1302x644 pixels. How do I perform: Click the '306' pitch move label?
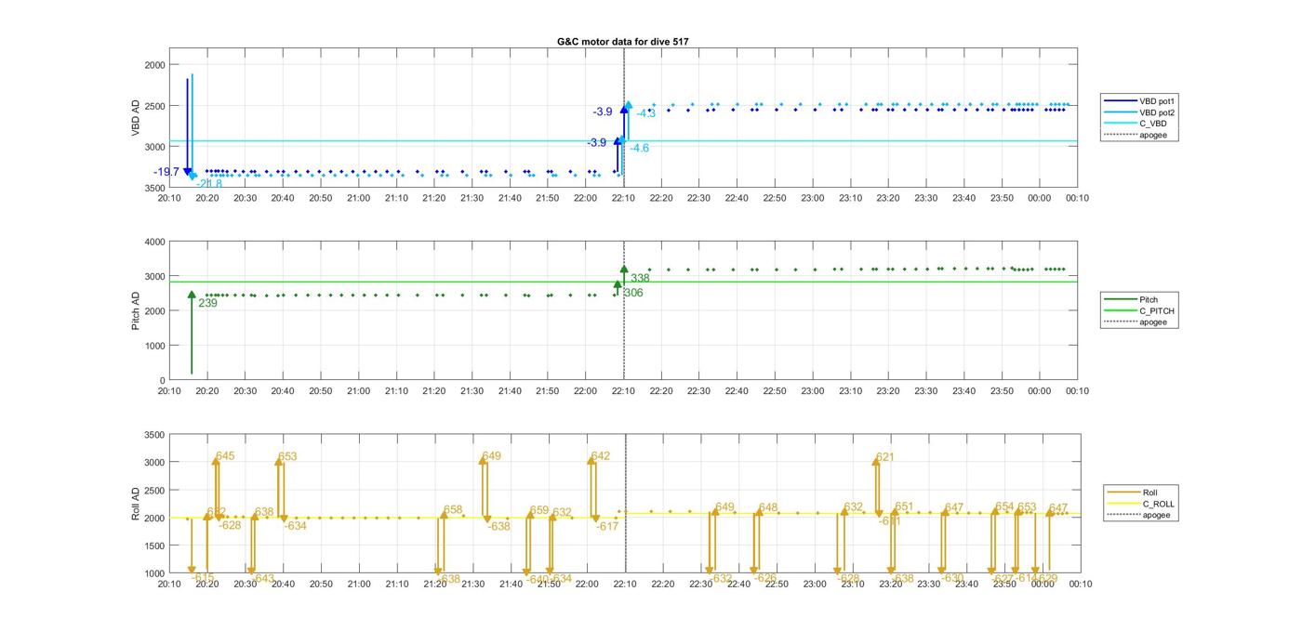coord(633,293)
